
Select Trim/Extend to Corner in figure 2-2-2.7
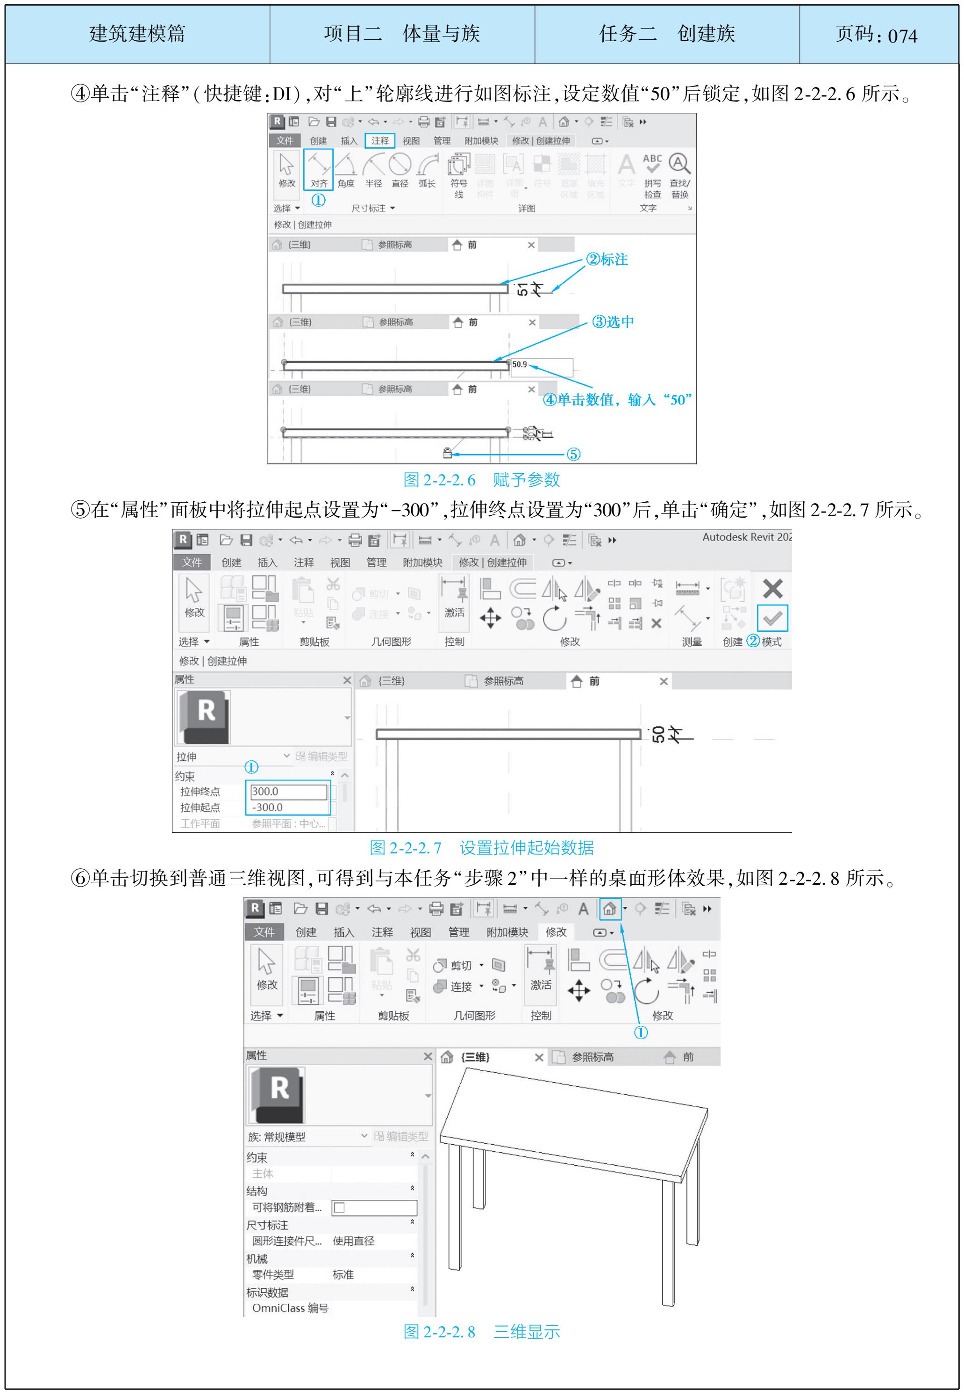[587, 618]
